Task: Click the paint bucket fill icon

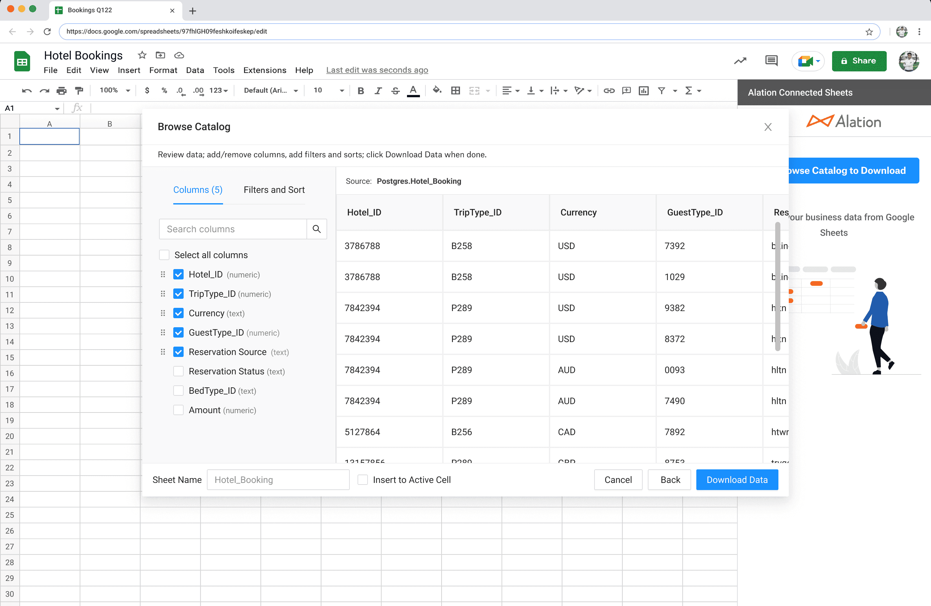Action: [x=437, y=89]
